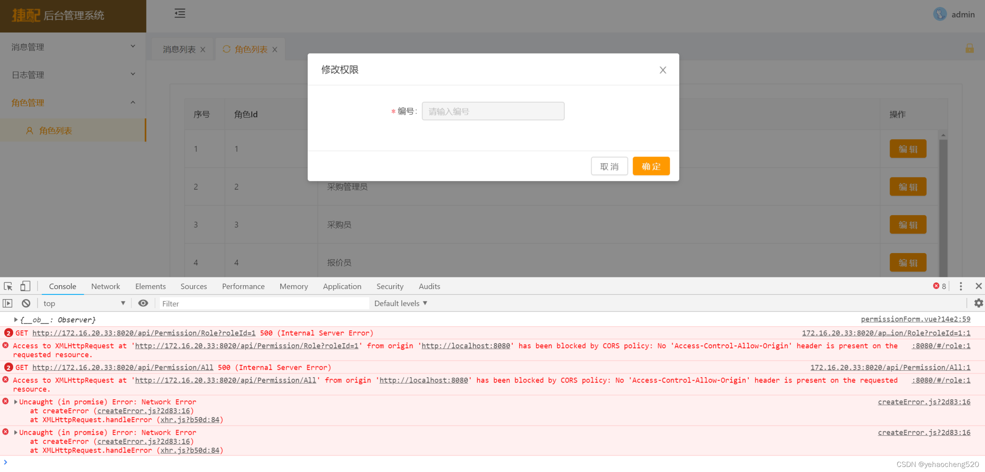Click the 编号 input field in dialog
This screenshot has height=472, width=985.
(492, 112)
